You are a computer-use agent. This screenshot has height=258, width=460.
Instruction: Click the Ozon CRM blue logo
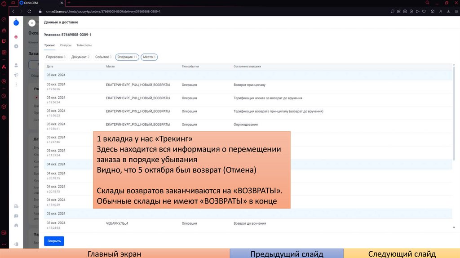[x=16, y=22]
